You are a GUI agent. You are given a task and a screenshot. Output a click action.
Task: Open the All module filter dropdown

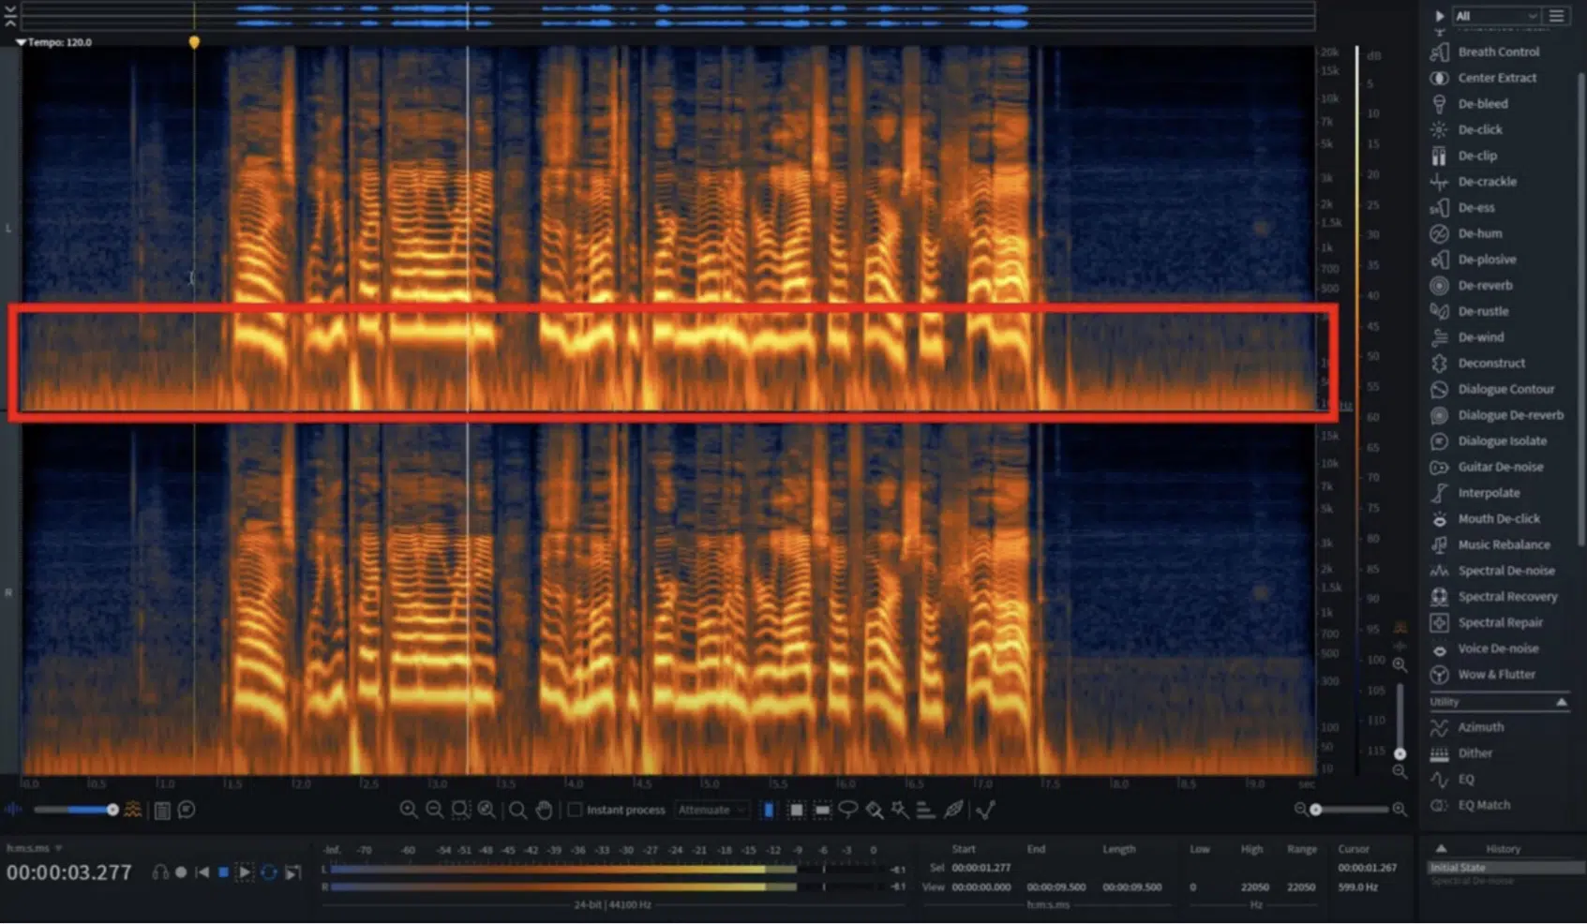click(1495, 16)
